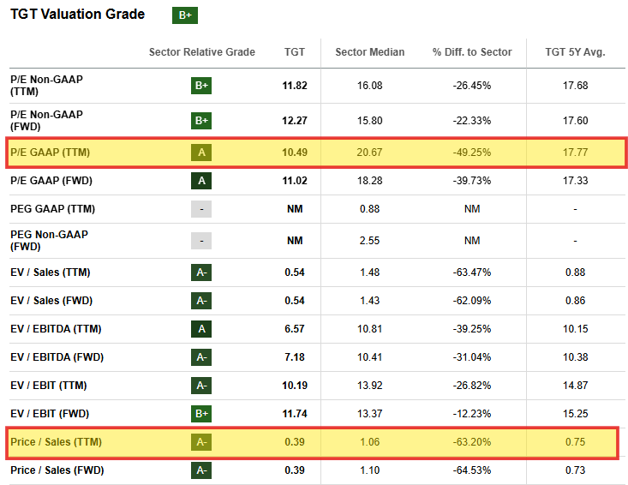628x485 pixels.
Task: Click sector median value 2.55
Action: pyautogui.click(x=369, y=241)
